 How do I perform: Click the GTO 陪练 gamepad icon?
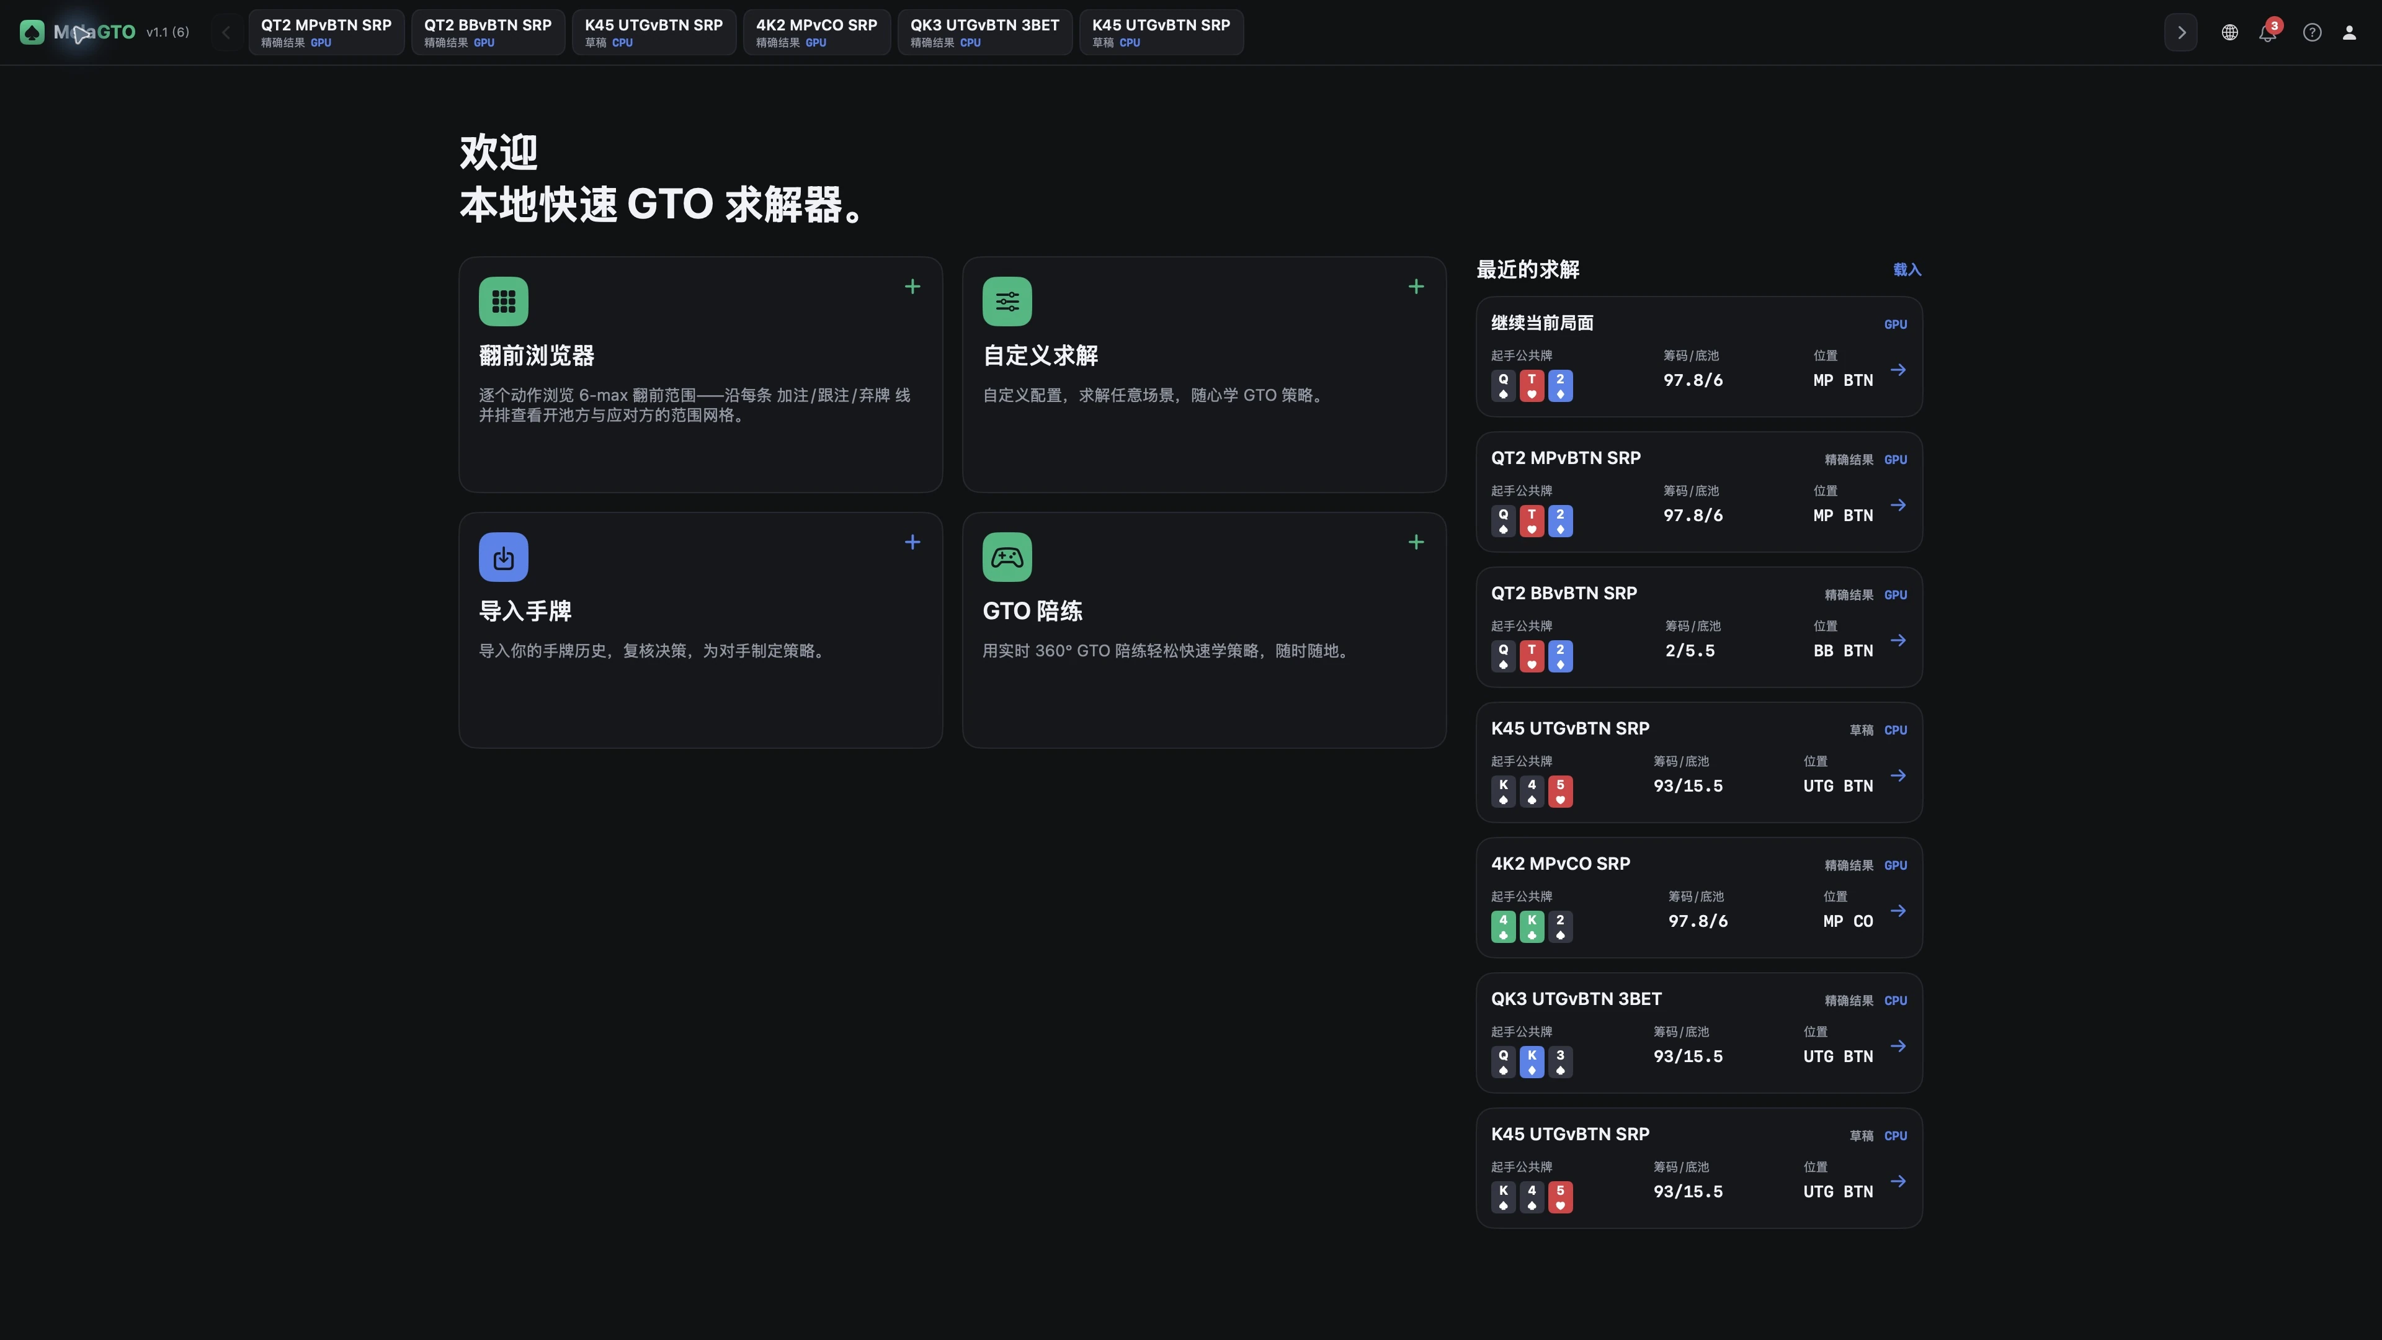click(x=1007, y=556)
